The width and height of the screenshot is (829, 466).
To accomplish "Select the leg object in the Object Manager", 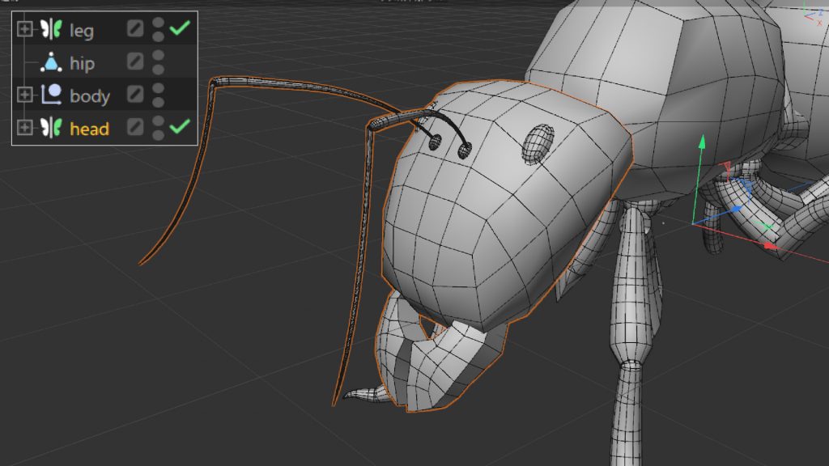I will click(x=81, y=29).
